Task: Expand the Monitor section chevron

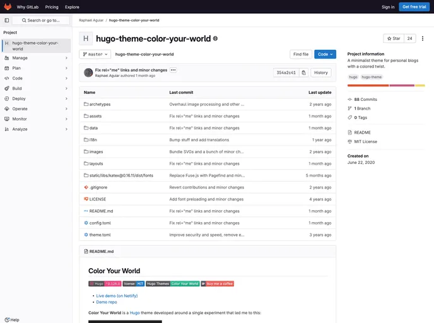Action: (66, 119)
